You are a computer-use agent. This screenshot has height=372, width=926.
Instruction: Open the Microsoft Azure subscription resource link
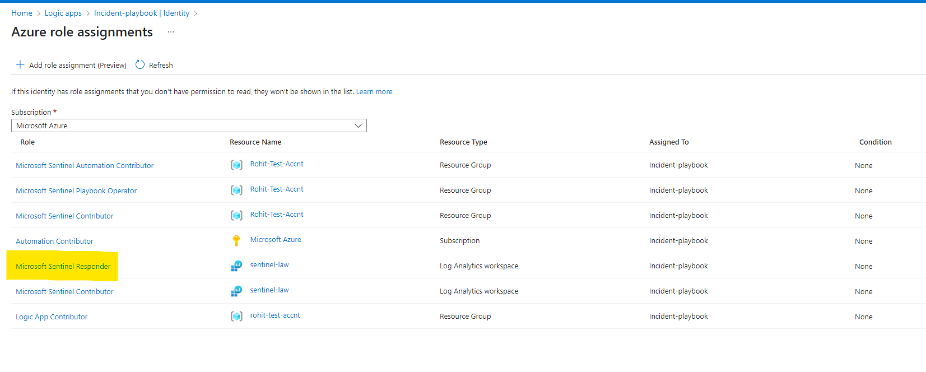pos(276,239)
